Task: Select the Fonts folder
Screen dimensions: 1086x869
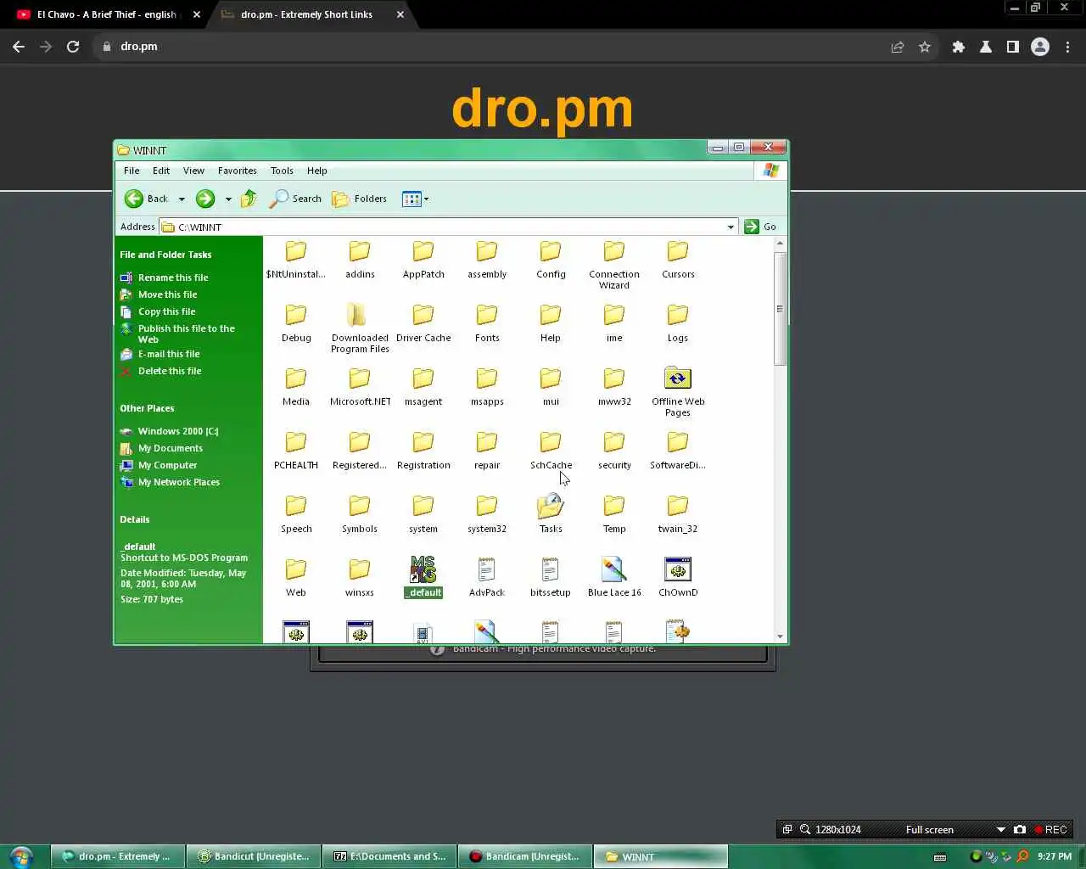Action: click(x=487, y=323)
